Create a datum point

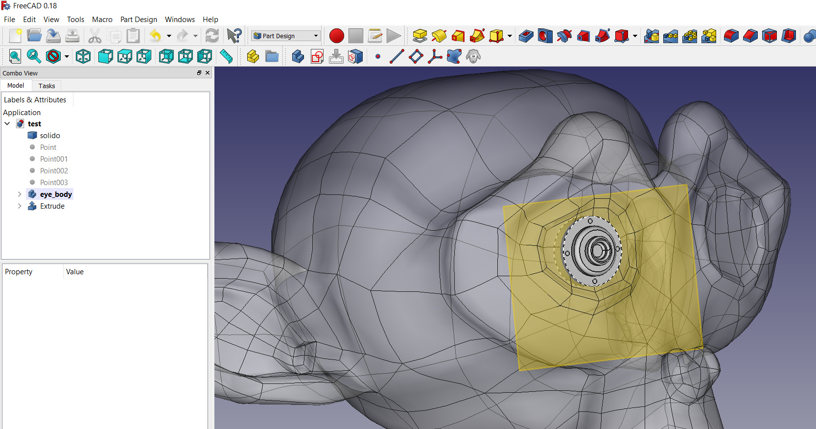click(378, 56)
